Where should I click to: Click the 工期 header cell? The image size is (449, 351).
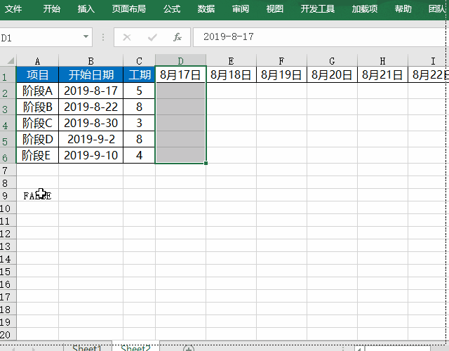139,75
